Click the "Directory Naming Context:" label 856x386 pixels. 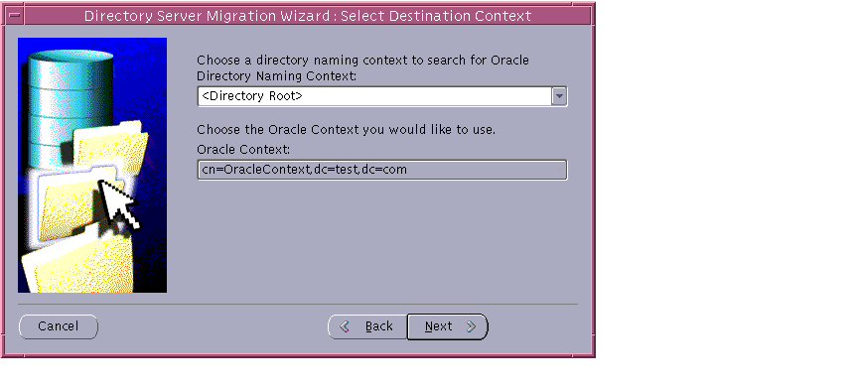point(276,76)
